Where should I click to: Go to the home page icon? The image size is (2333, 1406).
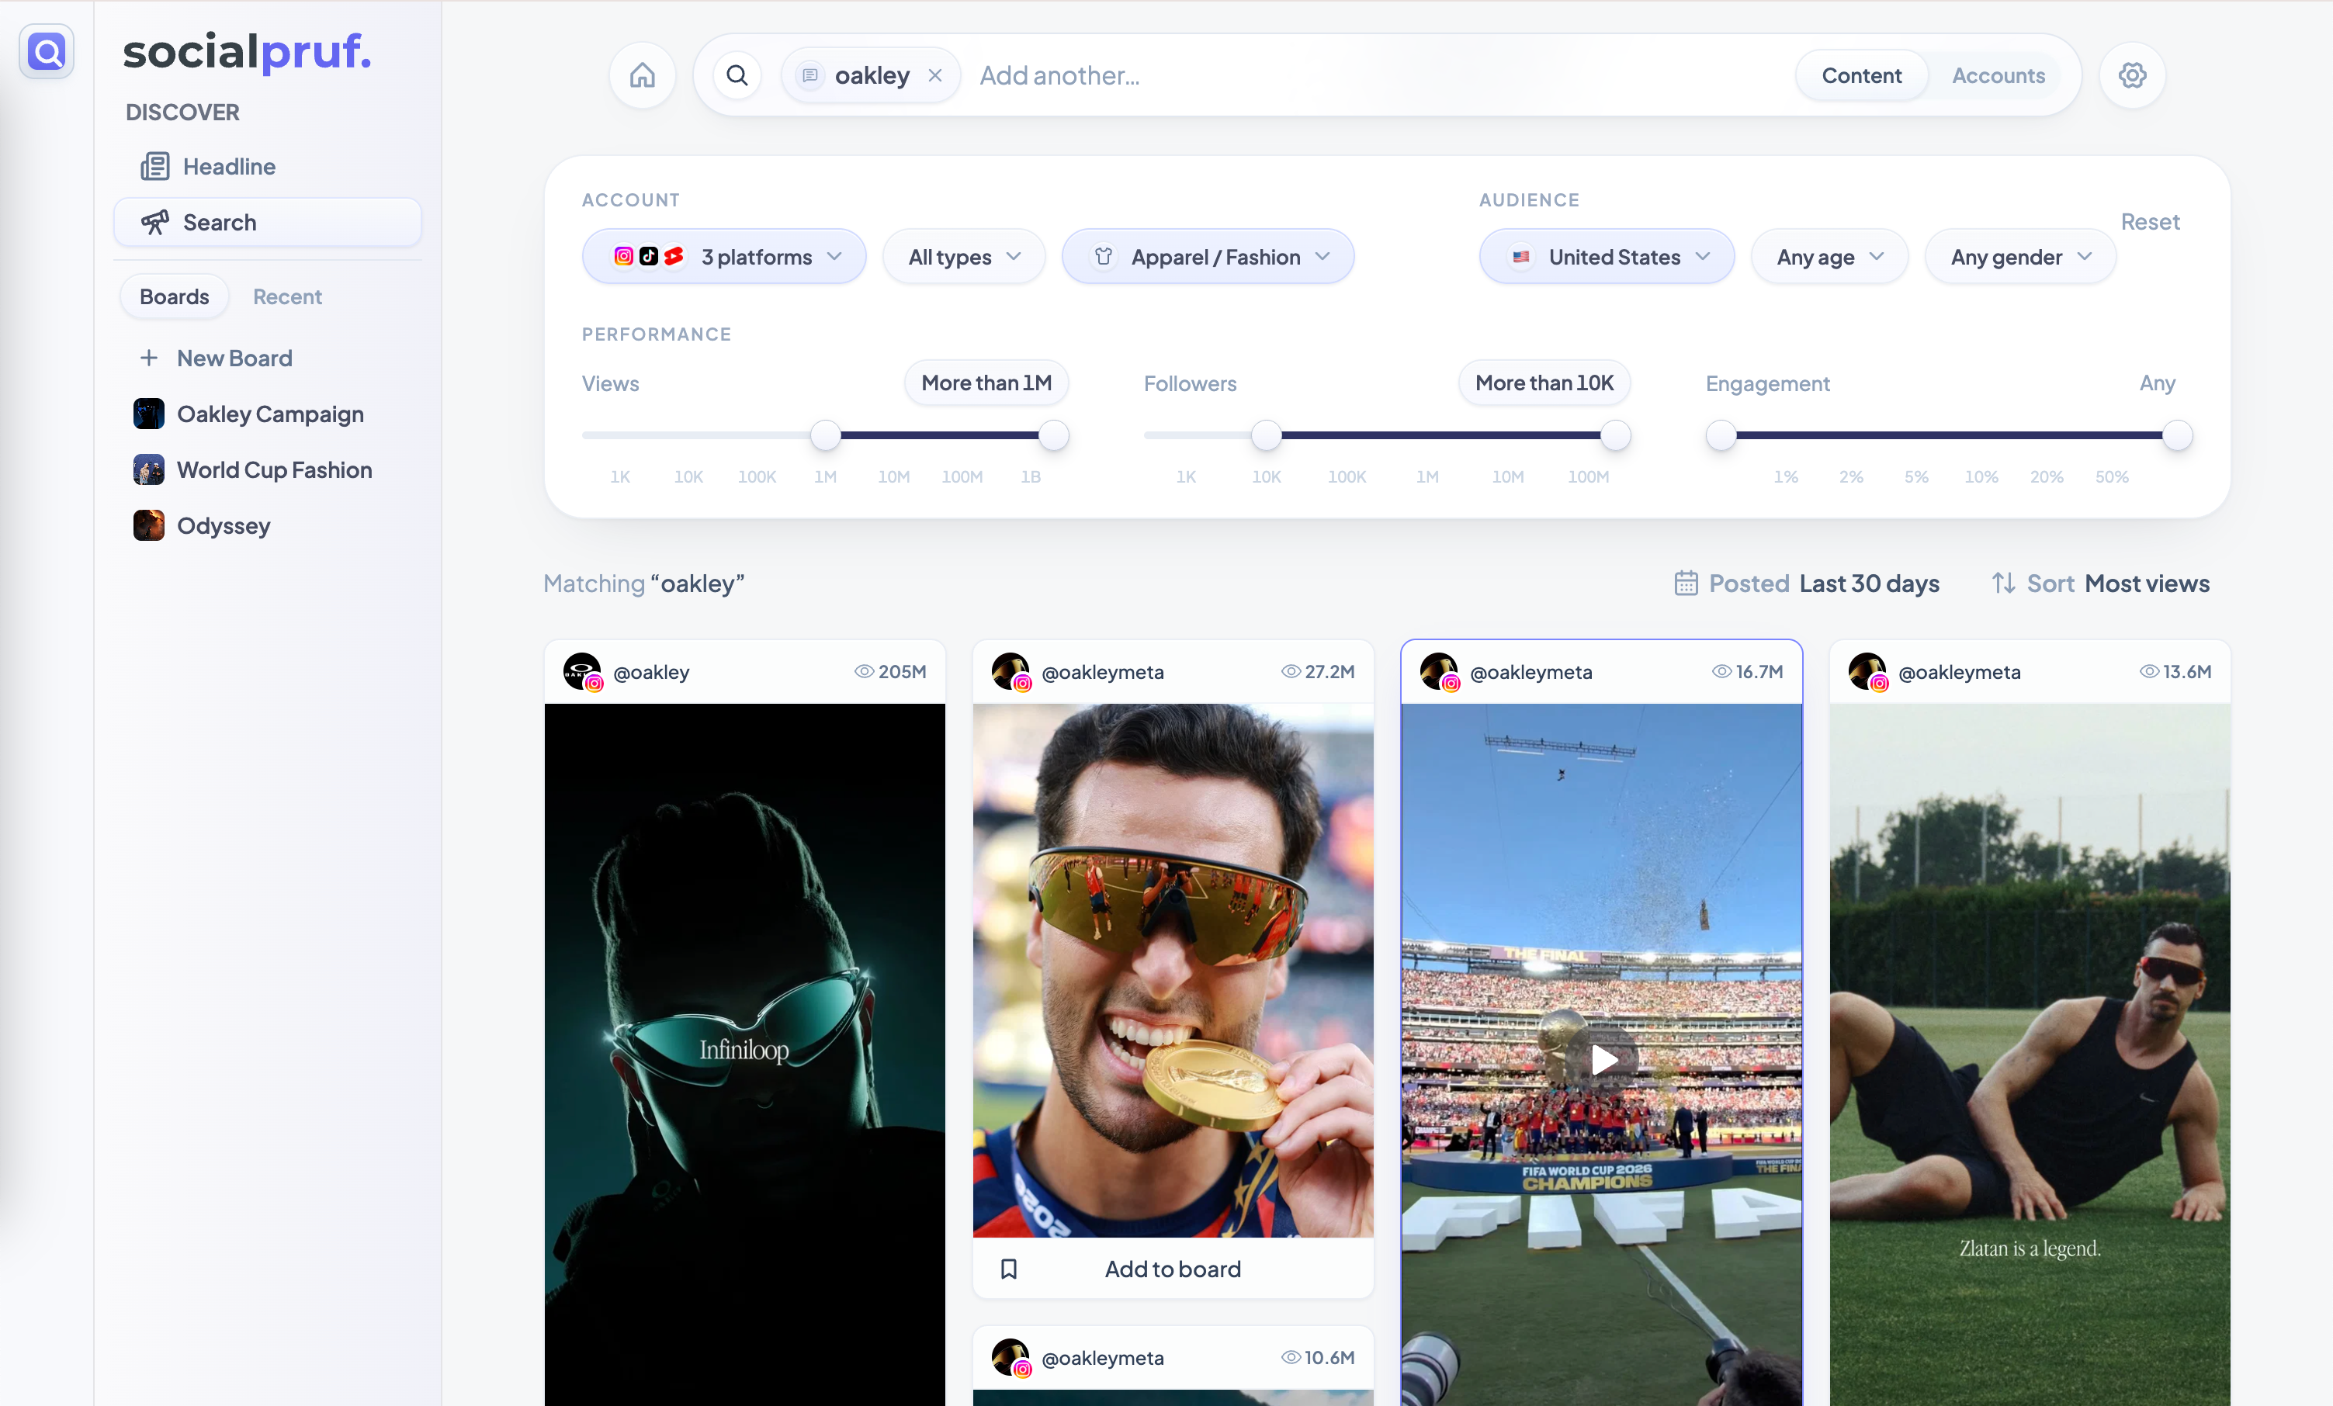click(x=642, y=76)
